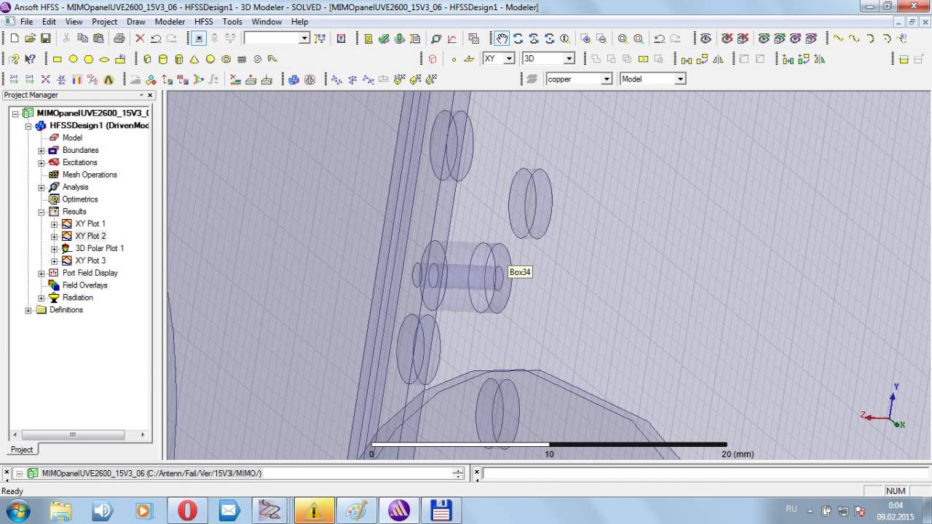Screen dimensions: 932x524
Task: Open Opera browser from the taskbar
Action: pos(187,510)
